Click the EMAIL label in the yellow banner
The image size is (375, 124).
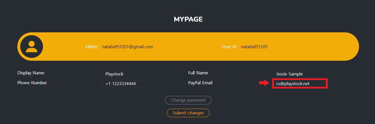(x=92, y=47)
